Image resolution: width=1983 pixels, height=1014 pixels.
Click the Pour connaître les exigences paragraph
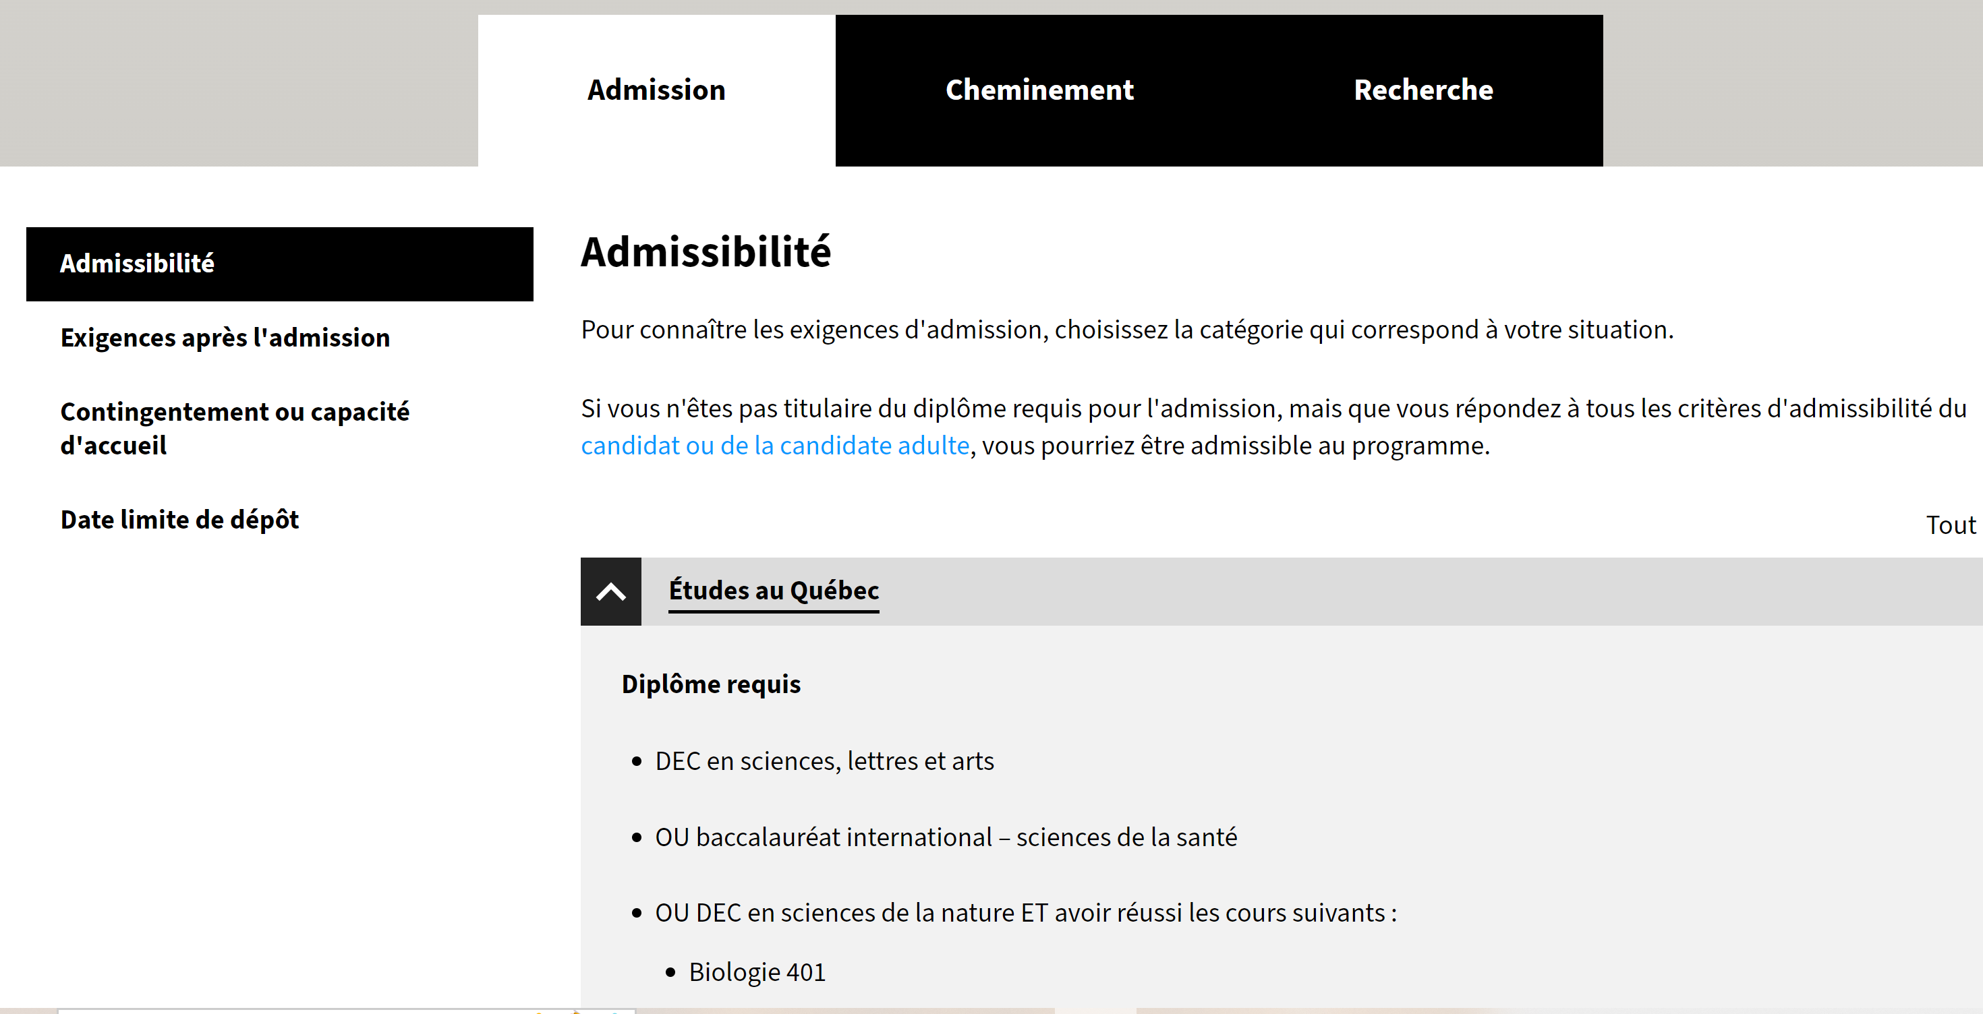1126,330
